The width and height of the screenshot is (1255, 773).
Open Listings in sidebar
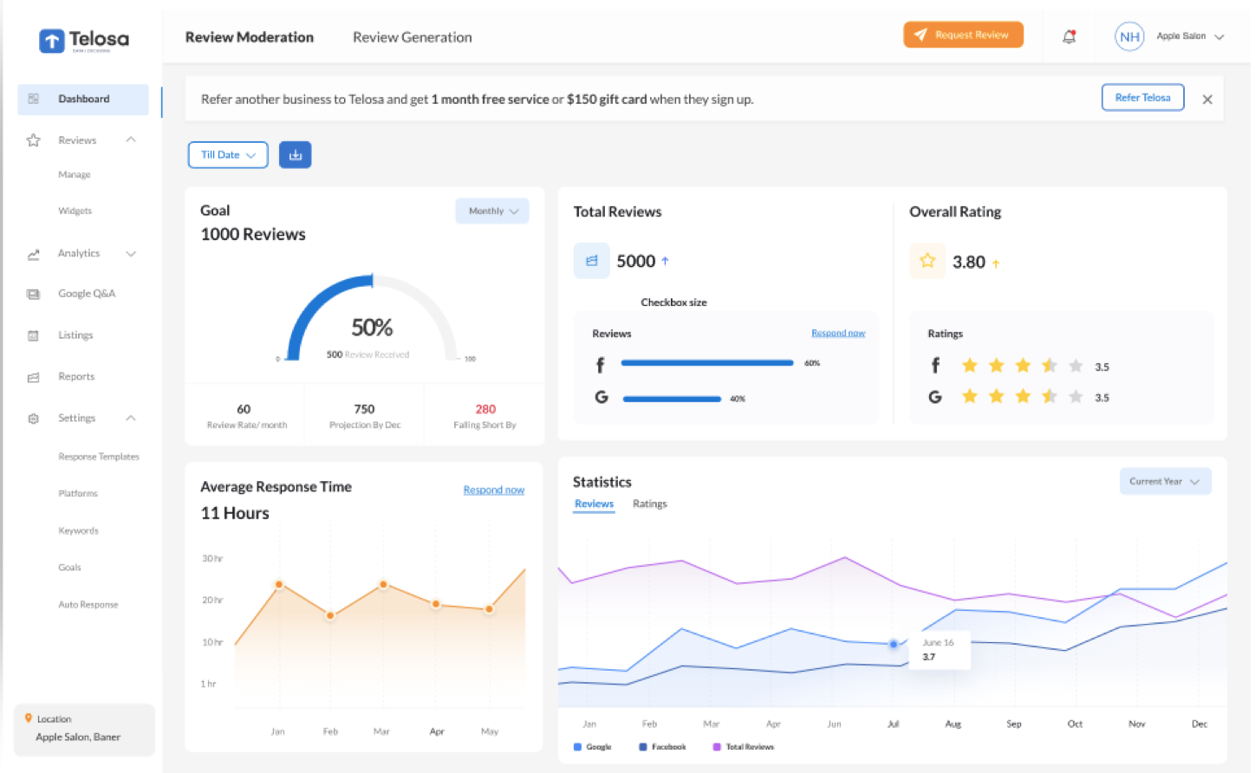tap(75, 335)
